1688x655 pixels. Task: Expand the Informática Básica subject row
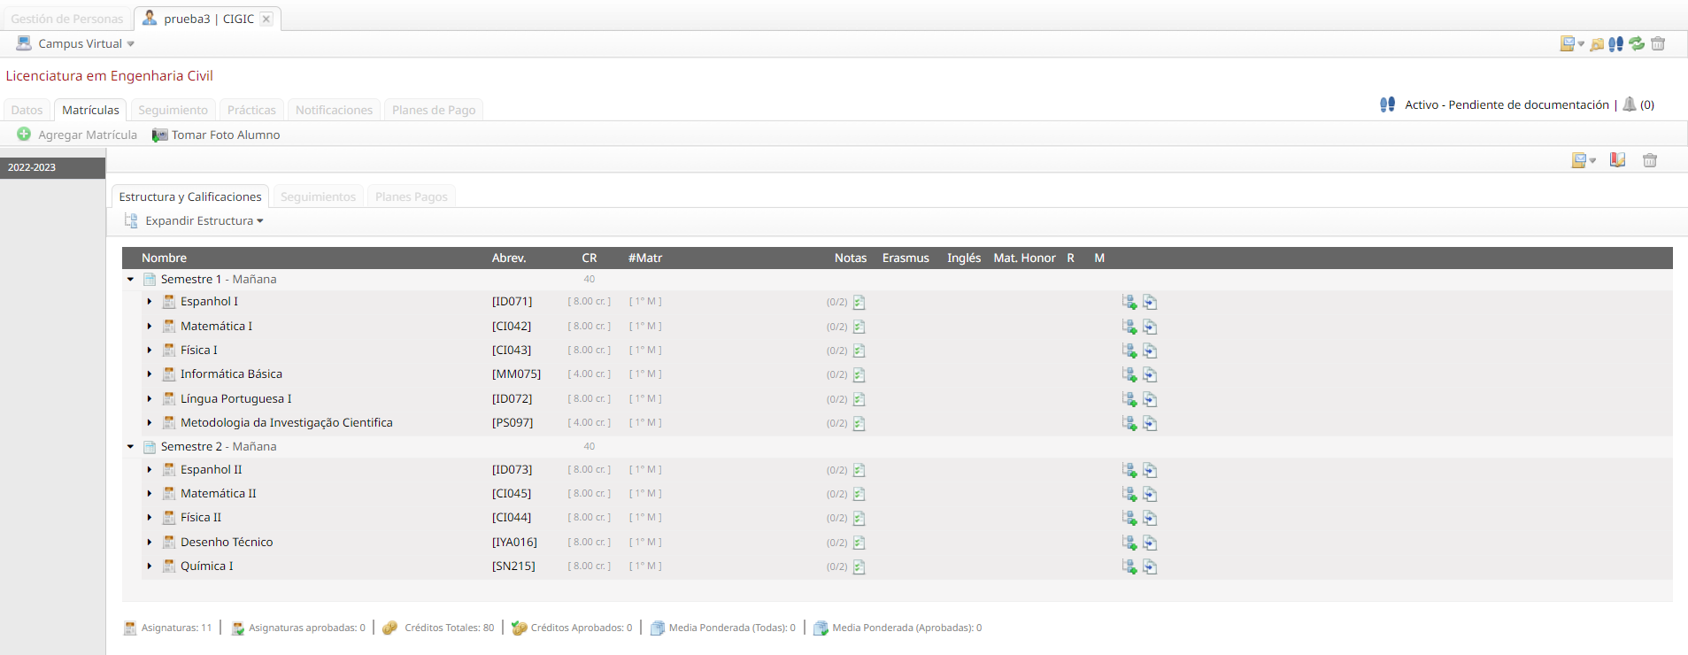(150, 374)
